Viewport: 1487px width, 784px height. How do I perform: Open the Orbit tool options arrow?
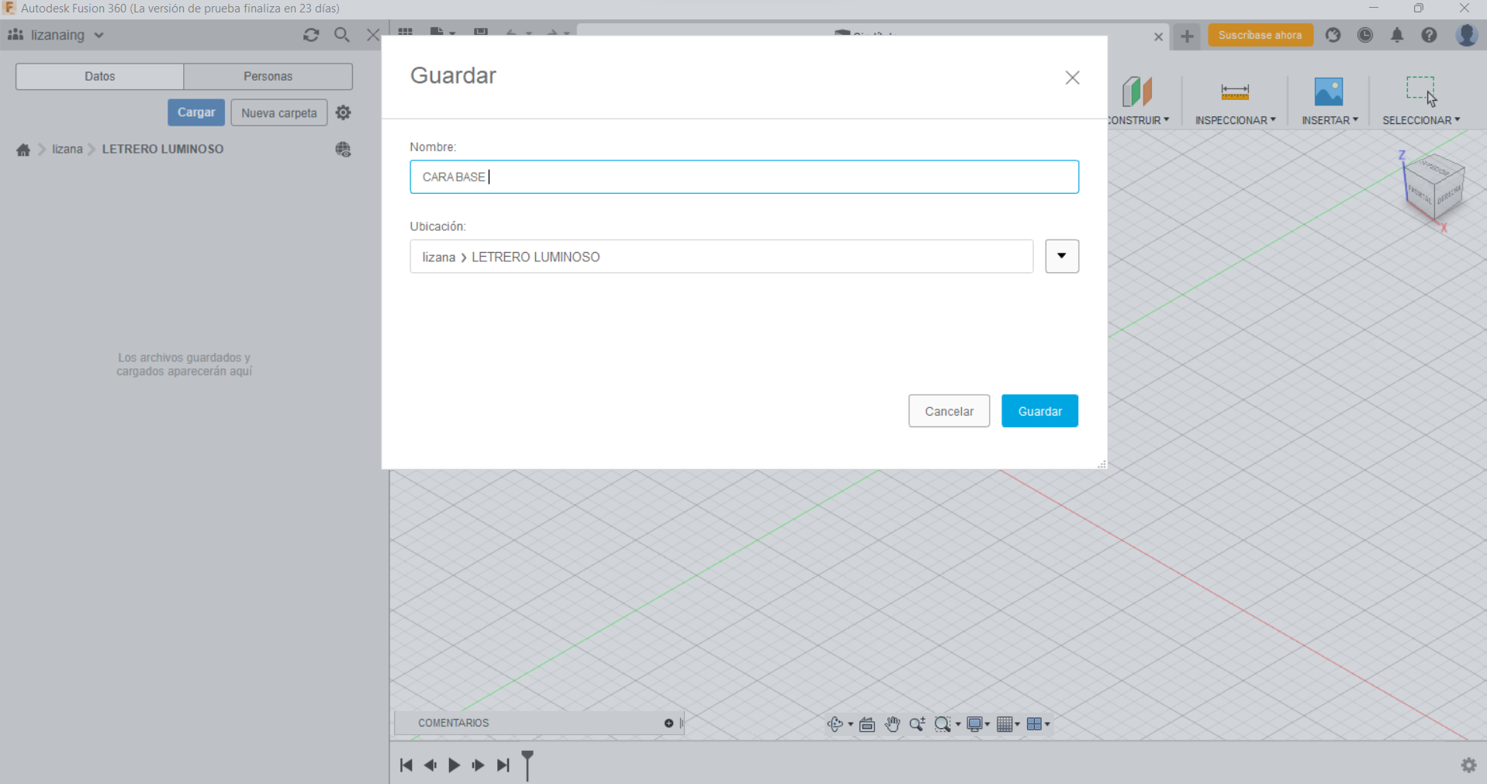click(x=850, y=725)
